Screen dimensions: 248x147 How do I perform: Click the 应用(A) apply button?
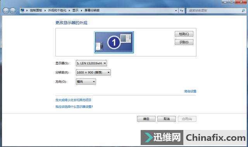(x=187, y=119)
